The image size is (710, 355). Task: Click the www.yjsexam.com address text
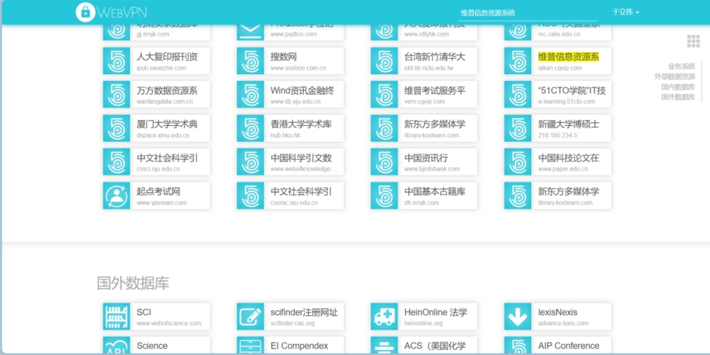pyautogui.click(x=162, y=203)
